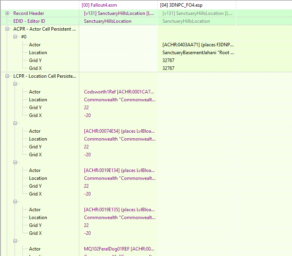The image size is (292, 256).
Task: Click 3DNPC_FO4.esp Record Header value [v131] SanctuaryHillsLocation
Action: tap(197, 13)
